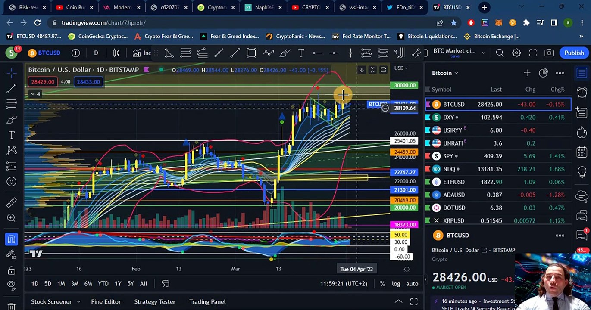Click the red 28429.00 sell price button
This screenshot has height=310, width=591.
click(x=43, y=82)
